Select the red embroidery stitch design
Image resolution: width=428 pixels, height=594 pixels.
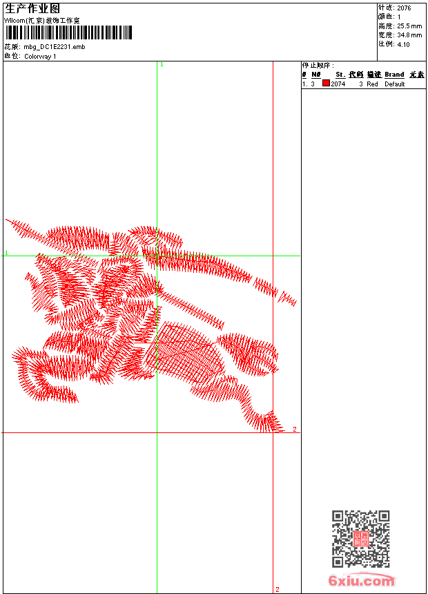[x=151, y=326]
